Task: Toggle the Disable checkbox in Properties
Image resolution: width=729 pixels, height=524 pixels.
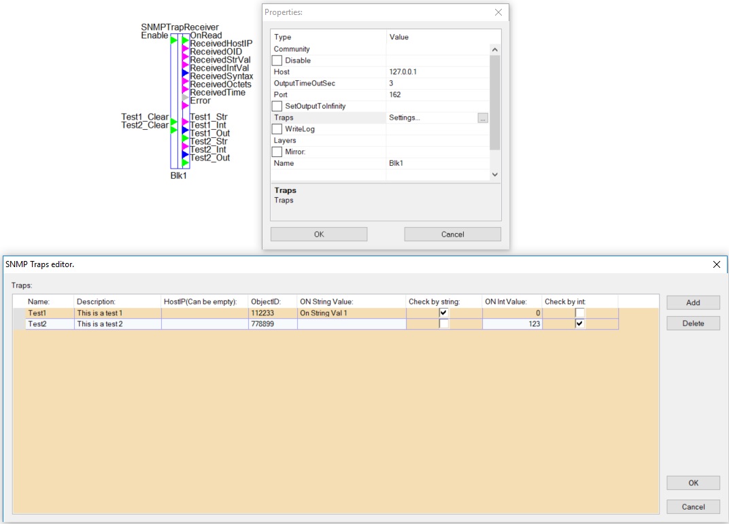Action: coord(277,60)
